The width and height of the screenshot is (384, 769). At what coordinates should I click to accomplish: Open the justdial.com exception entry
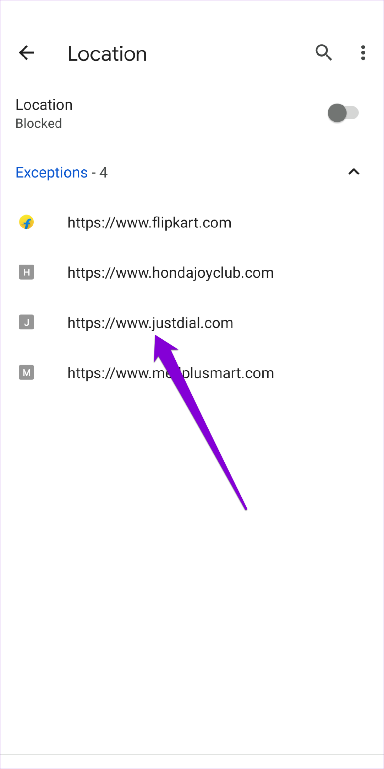tap(192, 323)
